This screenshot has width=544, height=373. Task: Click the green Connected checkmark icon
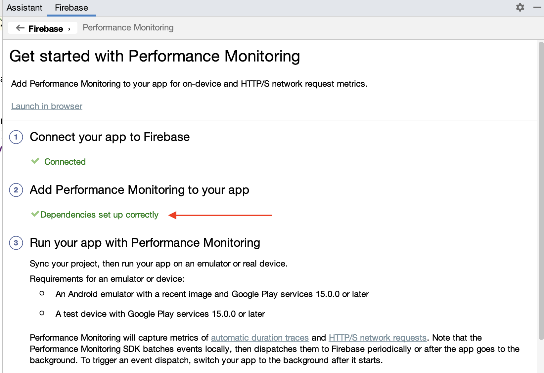(35, 161)
